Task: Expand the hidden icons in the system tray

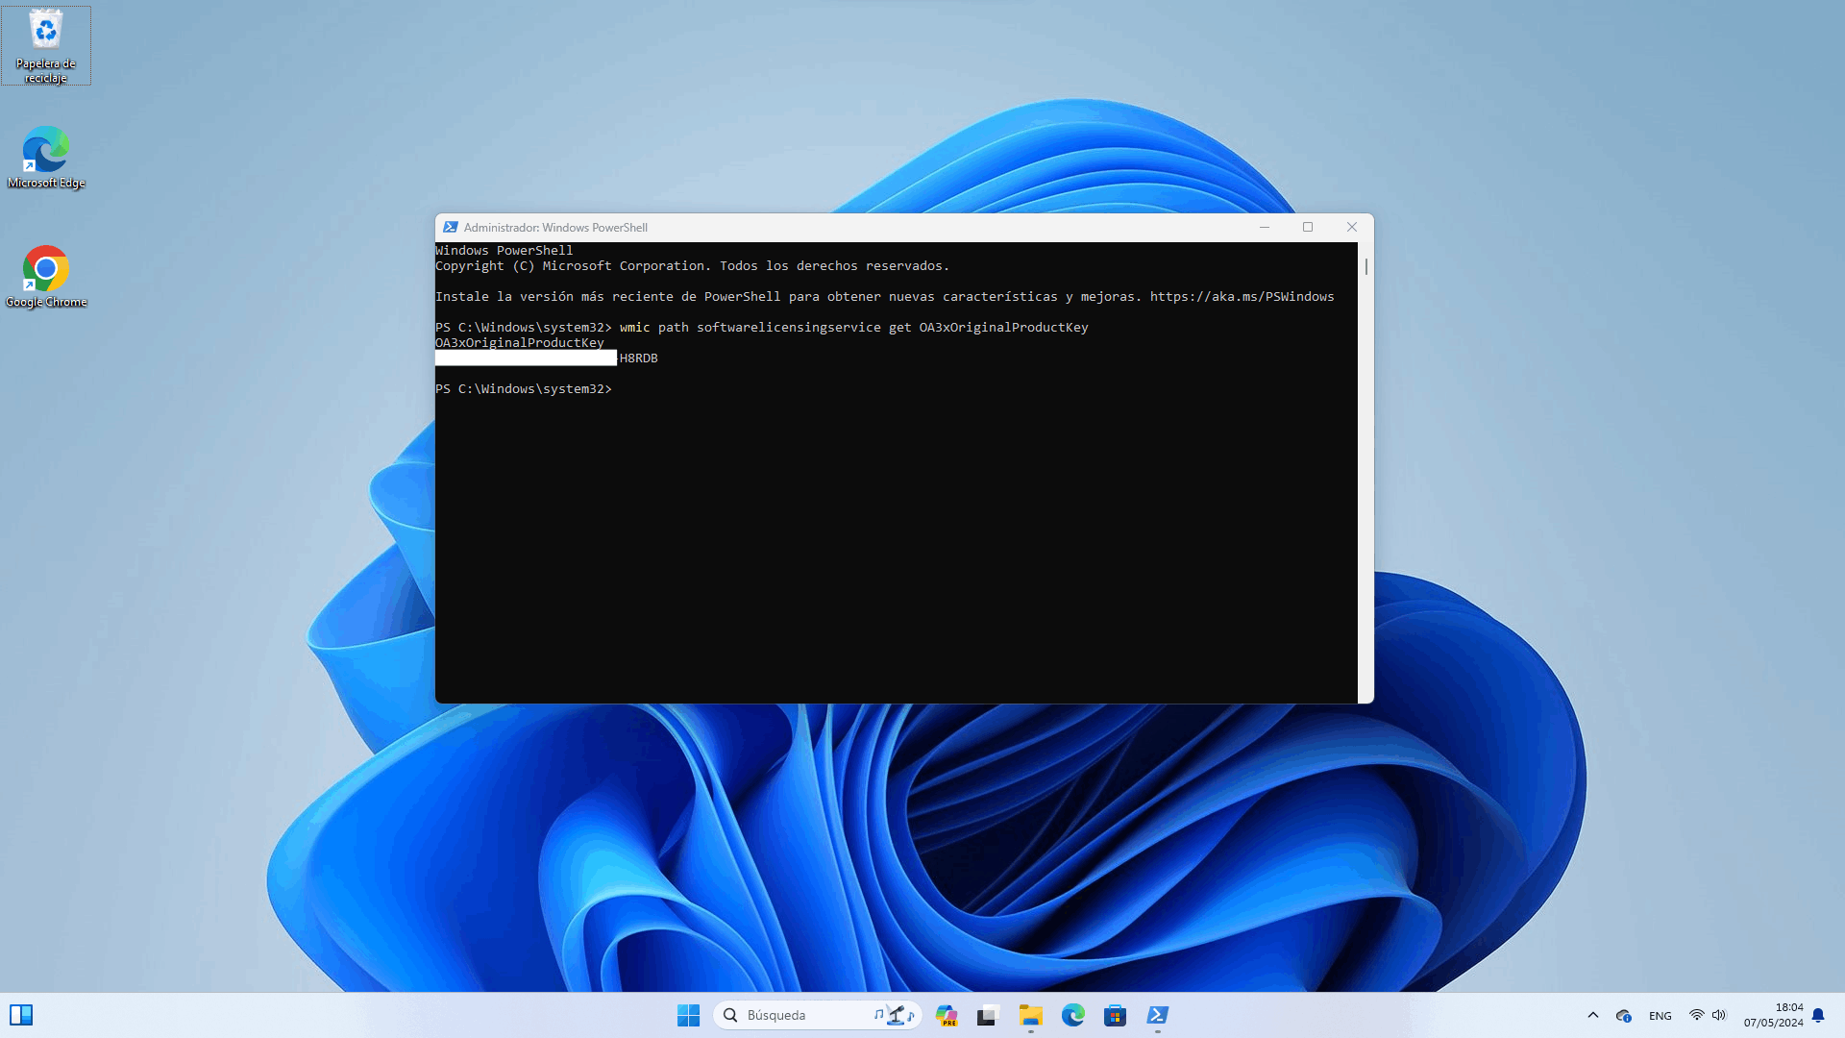Action: [x=1593, y=1015]
